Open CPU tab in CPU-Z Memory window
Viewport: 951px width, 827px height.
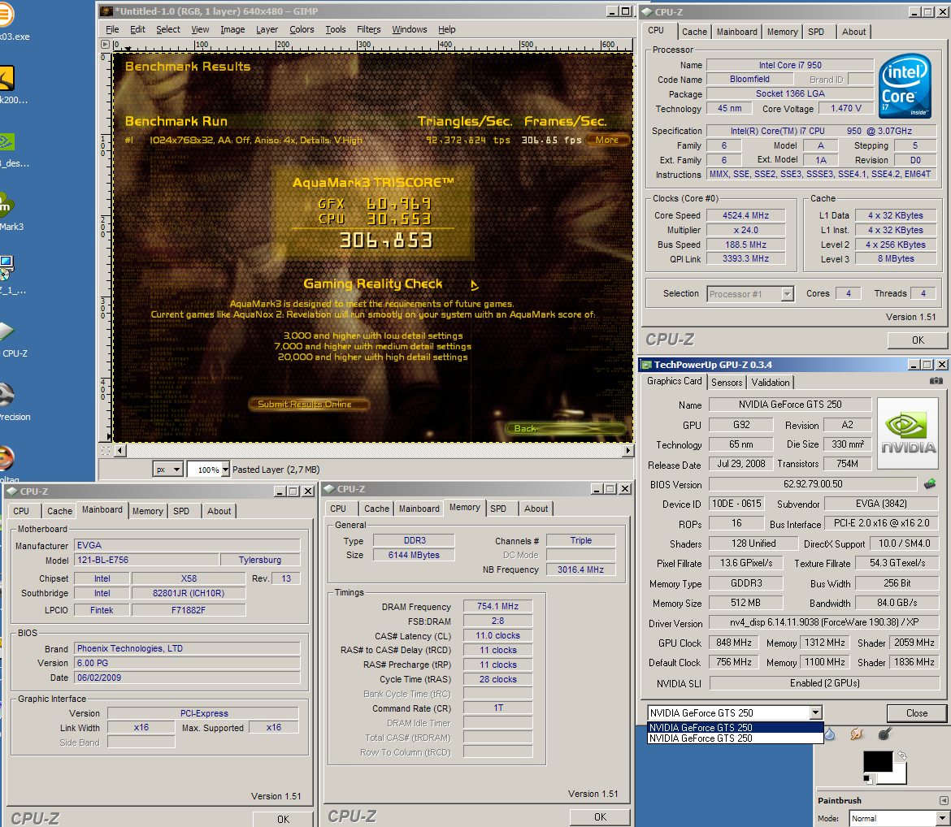pos(338,509)
